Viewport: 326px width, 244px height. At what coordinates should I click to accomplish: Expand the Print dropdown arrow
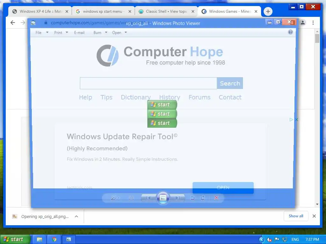tap(67, 32)
